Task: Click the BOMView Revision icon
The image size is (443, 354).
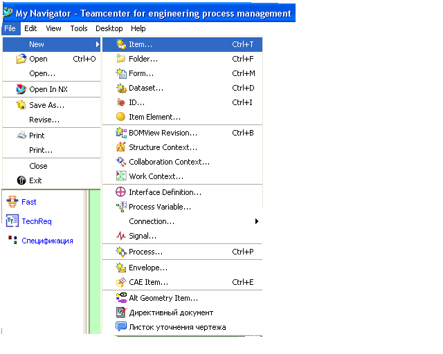Action: [121, 133]
